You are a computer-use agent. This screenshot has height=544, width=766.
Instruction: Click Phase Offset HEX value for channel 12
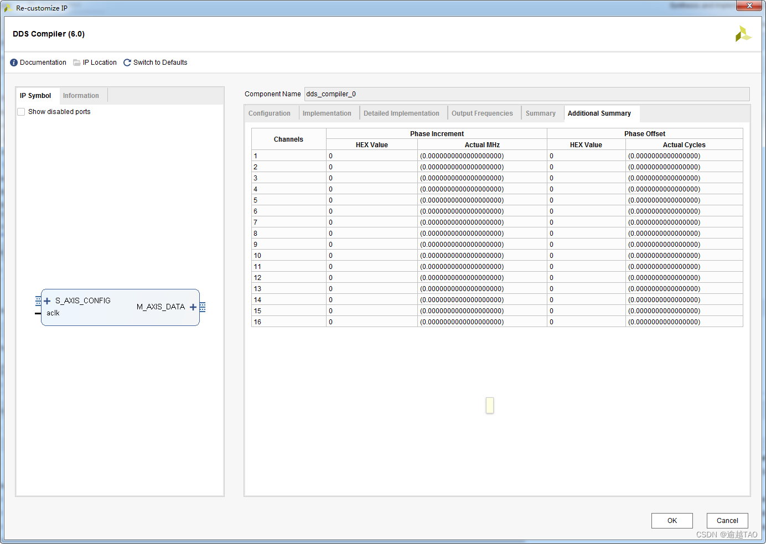(x=586, y=278)
